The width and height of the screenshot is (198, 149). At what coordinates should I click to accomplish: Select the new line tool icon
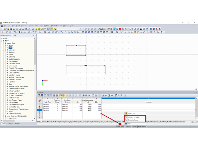coord(7,32)
